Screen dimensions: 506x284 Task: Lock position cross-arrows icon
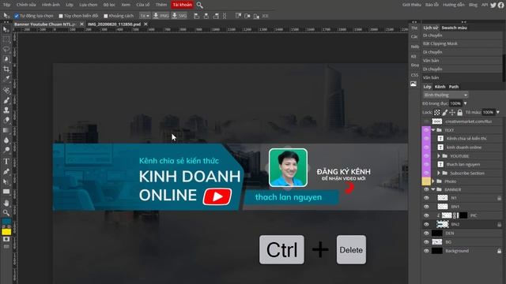click(x=452, y=112)
